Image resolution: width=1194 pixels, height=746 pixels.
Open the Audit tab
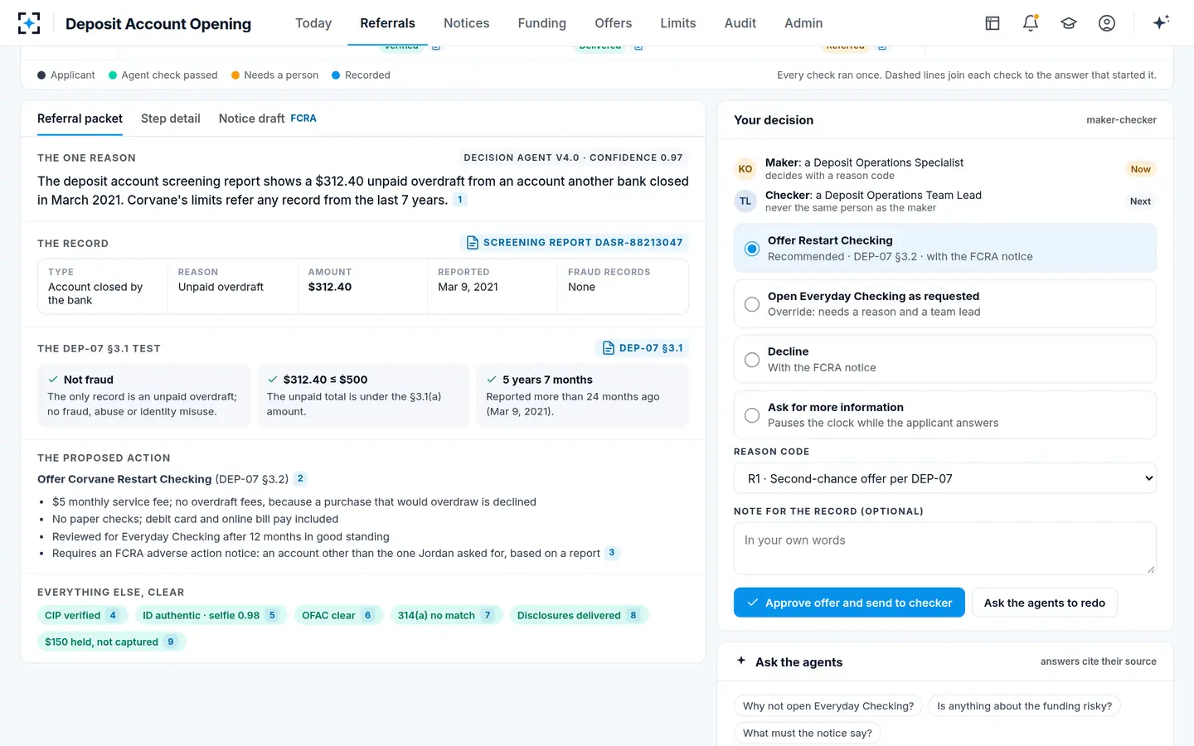740,23
